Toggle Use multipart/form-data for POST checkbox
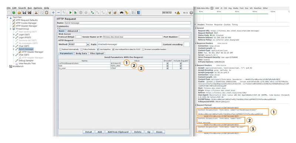Screen dimensions: 296x143 click(x=113, y=49)
